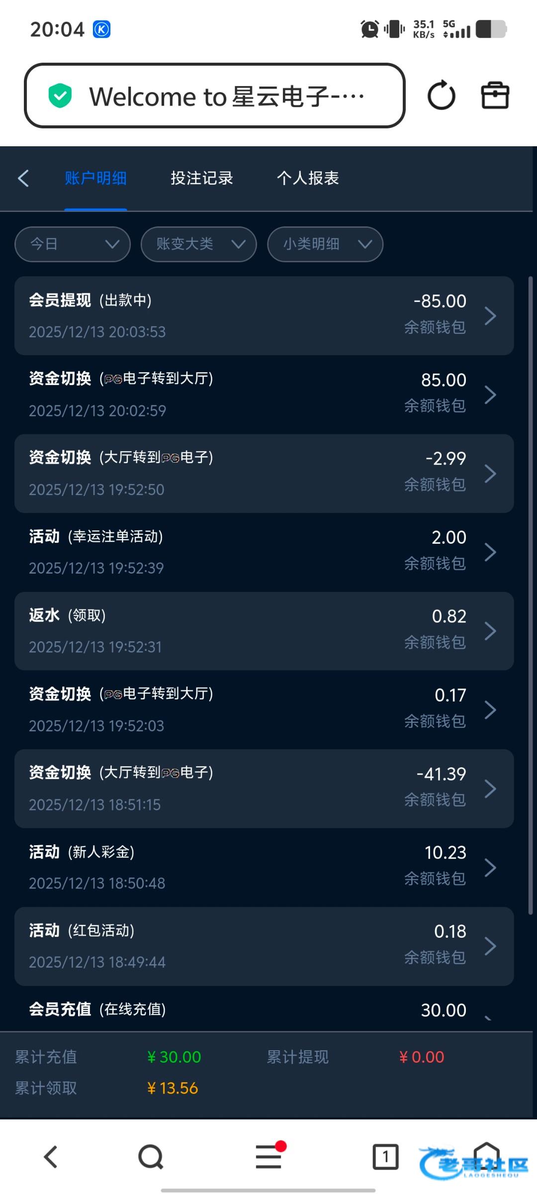
Task: Switch to the 投注记录 tab
Action: point(202,178)
